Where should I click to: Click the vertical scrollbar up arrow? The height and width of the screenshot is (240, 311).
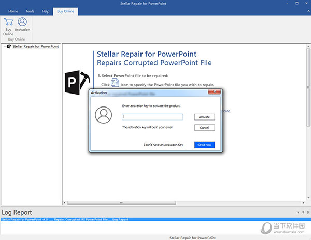pos(308,46)
